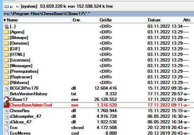Viewport: 194px width, 135px height.
Task: Click the CBase17 application icon
Action: 7,99
